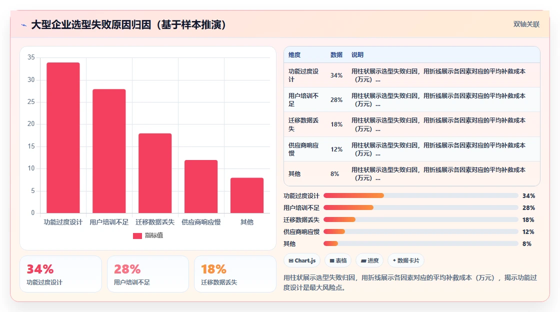This screenshot has width=560, height=312.
Task: Select the 表格 tag chip
Action: click(x=338, y=260)
